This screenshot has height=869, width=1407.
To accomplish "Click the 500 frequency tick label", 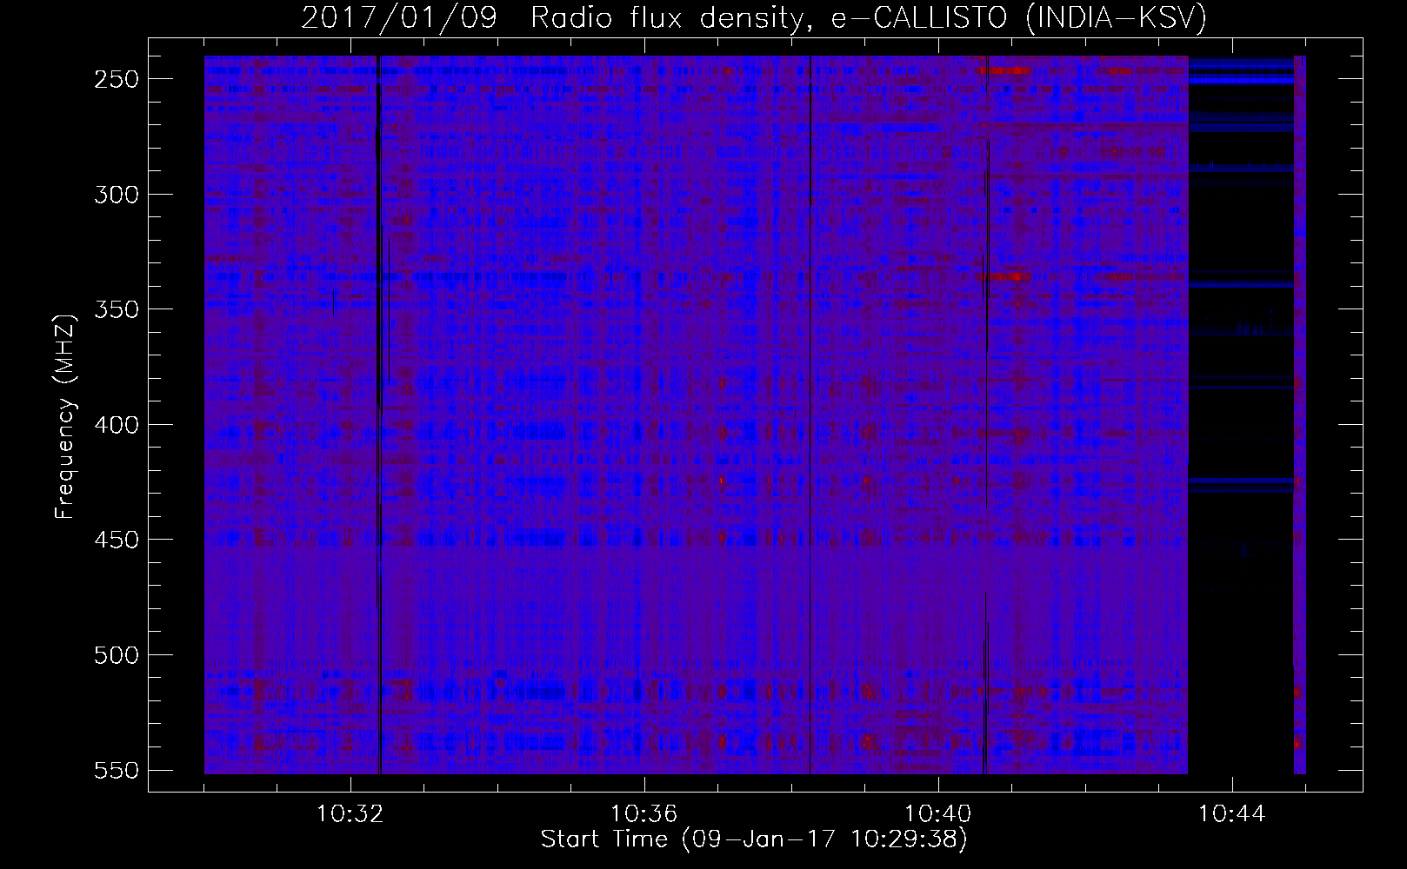I will point(117,655).
